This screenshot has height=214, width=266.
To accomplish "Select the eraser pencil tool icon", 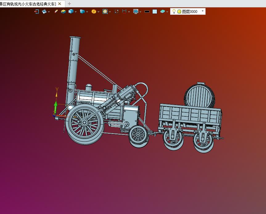I will [56, 11].
